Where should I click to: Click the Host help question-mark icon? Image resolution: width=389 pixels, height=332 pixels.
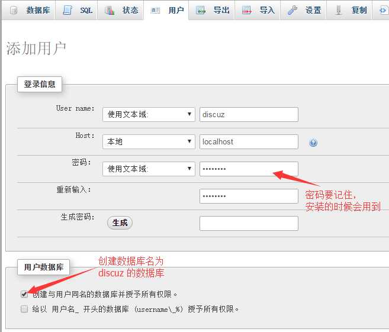point(313,143)
